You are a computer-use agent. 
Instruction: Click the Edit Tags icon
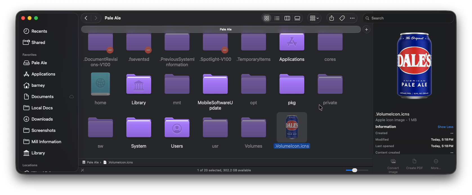[342, 18]
